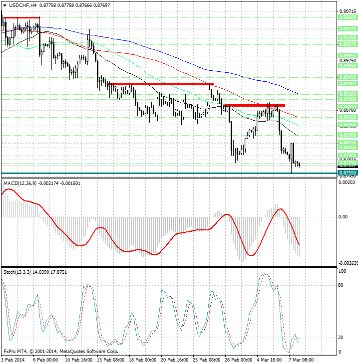Click the 28 Feb 00:00 date label
Screen dimensions: 358x364
click(x=238, y=360)
